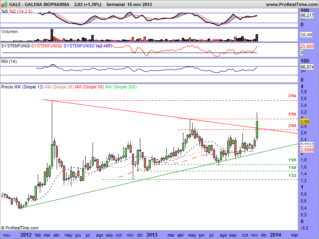Click the red SYSTEMFUNGI2 indicator label
Screen dimensions: 319x239
tap(47, 46)
